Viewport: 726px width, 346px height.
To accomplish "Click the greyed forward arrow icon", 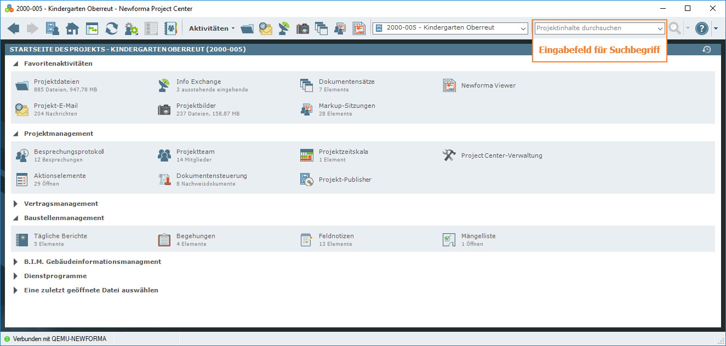I will 33,28.
